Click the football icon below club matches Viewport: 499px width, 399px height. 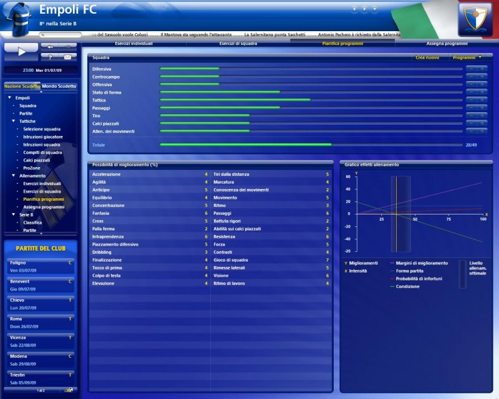point(70,390)
